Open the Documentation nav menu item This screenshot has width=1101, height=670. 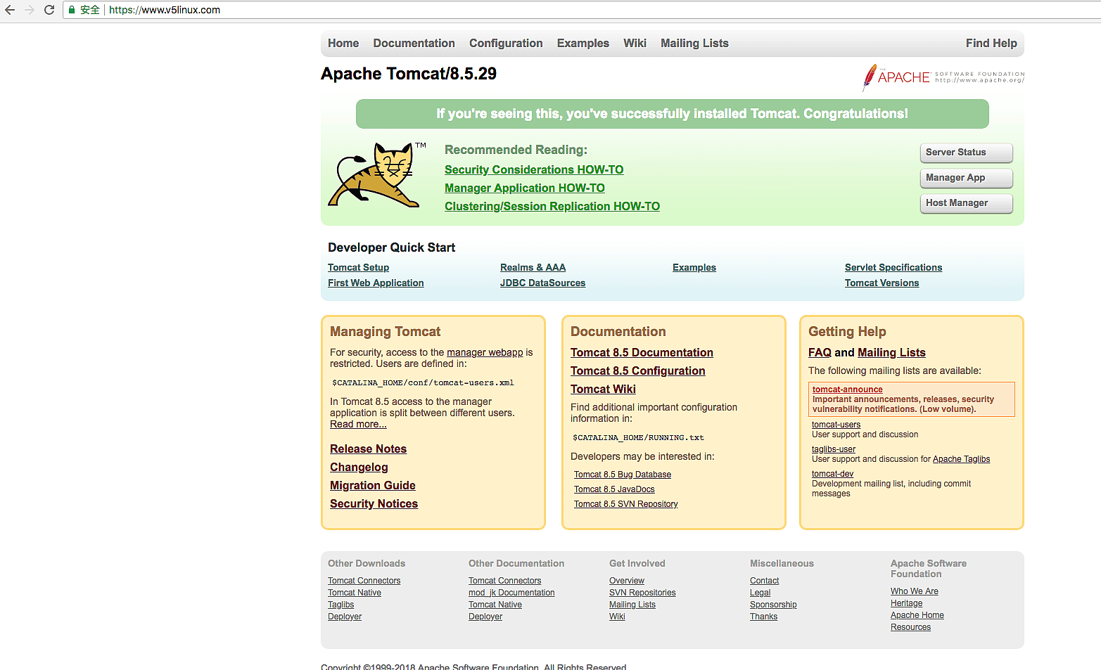point(414,44)
